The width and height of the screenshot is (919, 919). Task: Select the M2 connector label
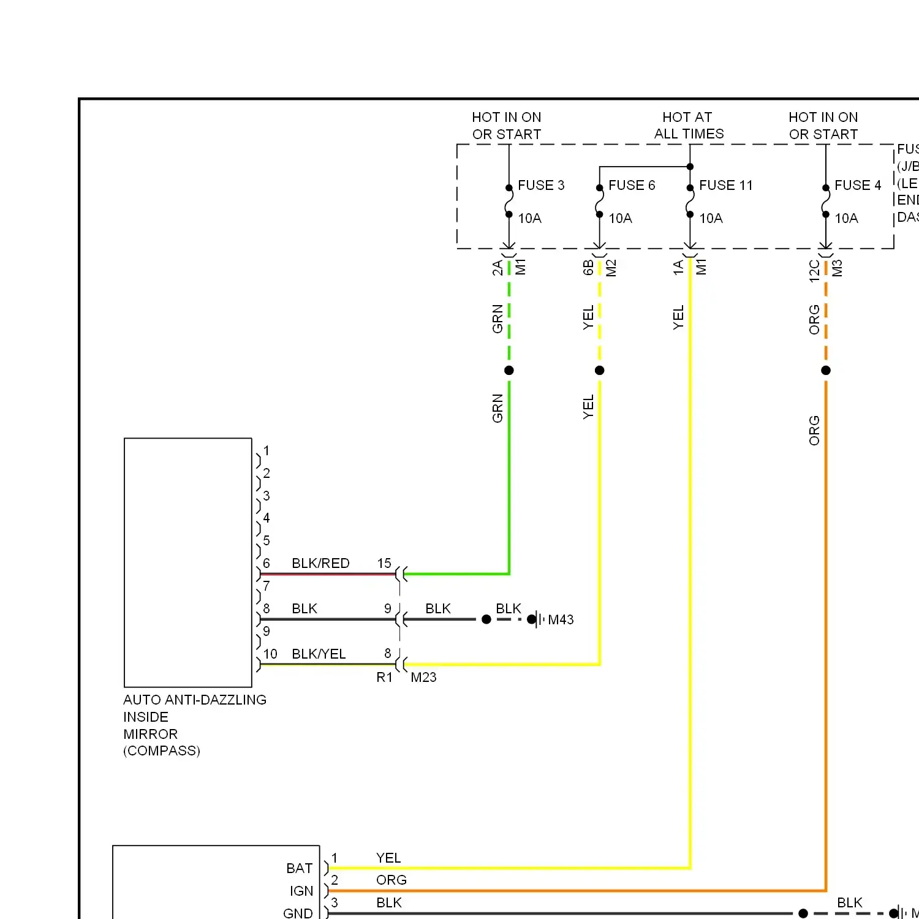point(611,268)
